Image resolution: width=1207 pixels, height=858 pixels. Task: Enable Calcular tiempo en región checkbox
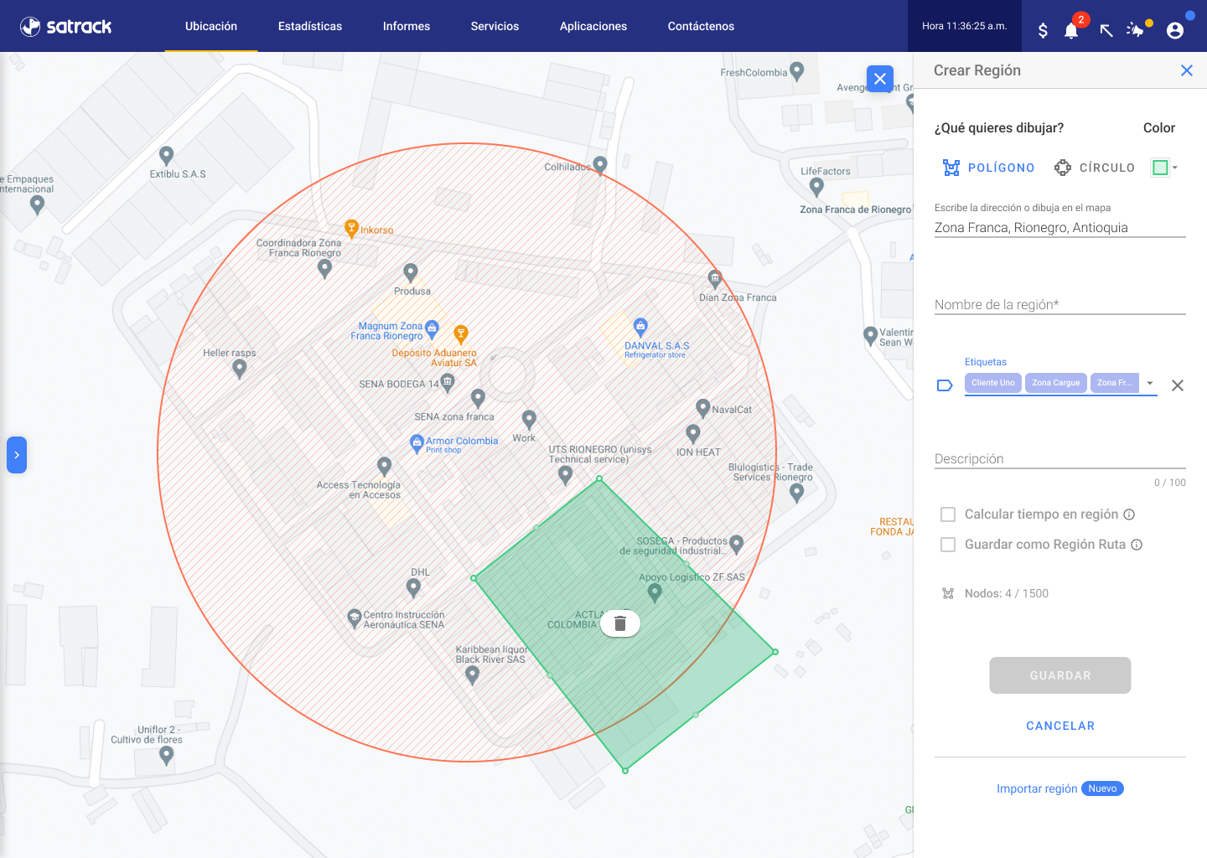948,514
